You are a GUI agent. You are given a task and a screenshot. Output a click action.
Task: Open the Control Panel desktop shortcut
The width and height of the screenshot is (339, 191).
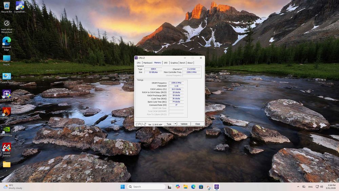[6, 78]
